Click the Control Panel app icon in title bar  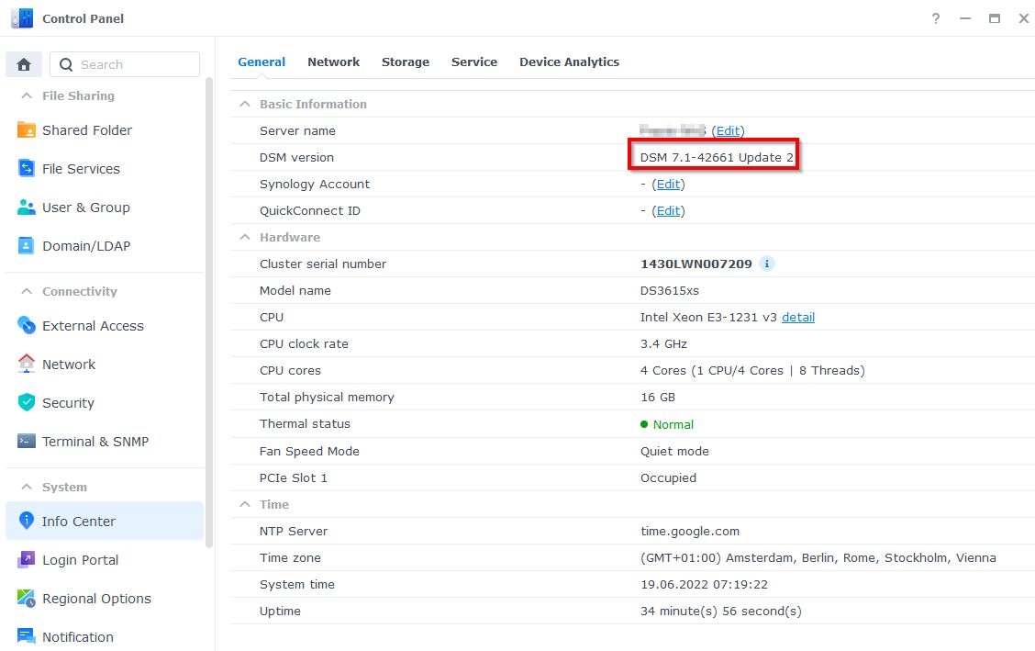coord(22,18)
